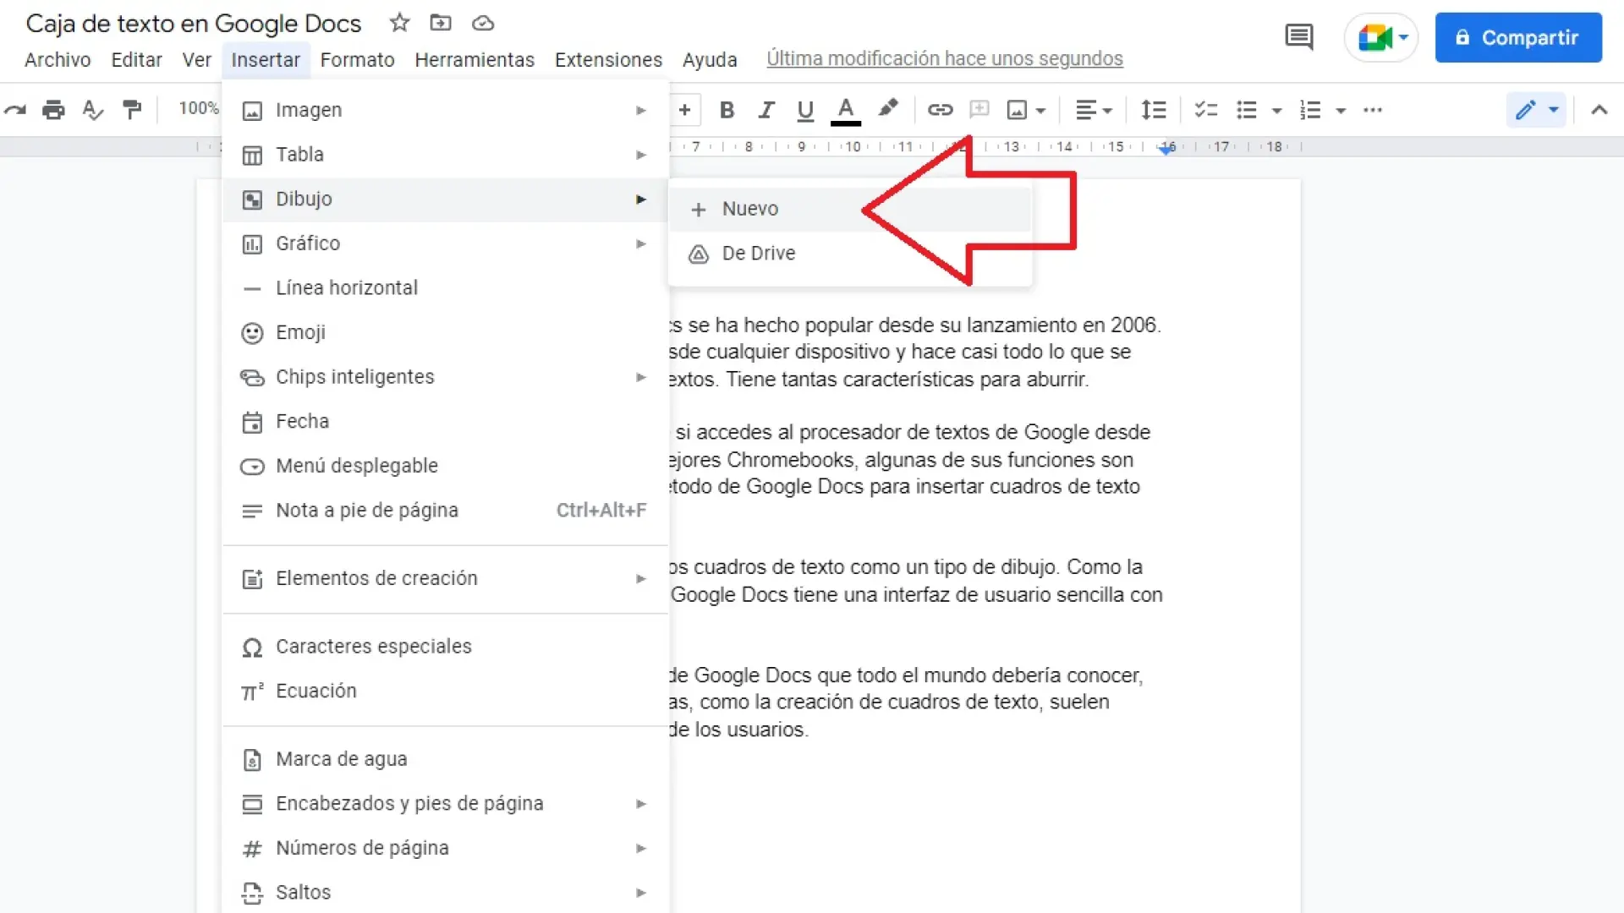This screenshot has height=913, width=1624.
Task: Star this document
Action: pos(399,23)
